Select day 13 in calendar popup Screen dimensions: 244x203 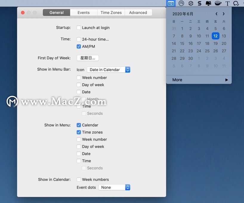click(224, 36)
